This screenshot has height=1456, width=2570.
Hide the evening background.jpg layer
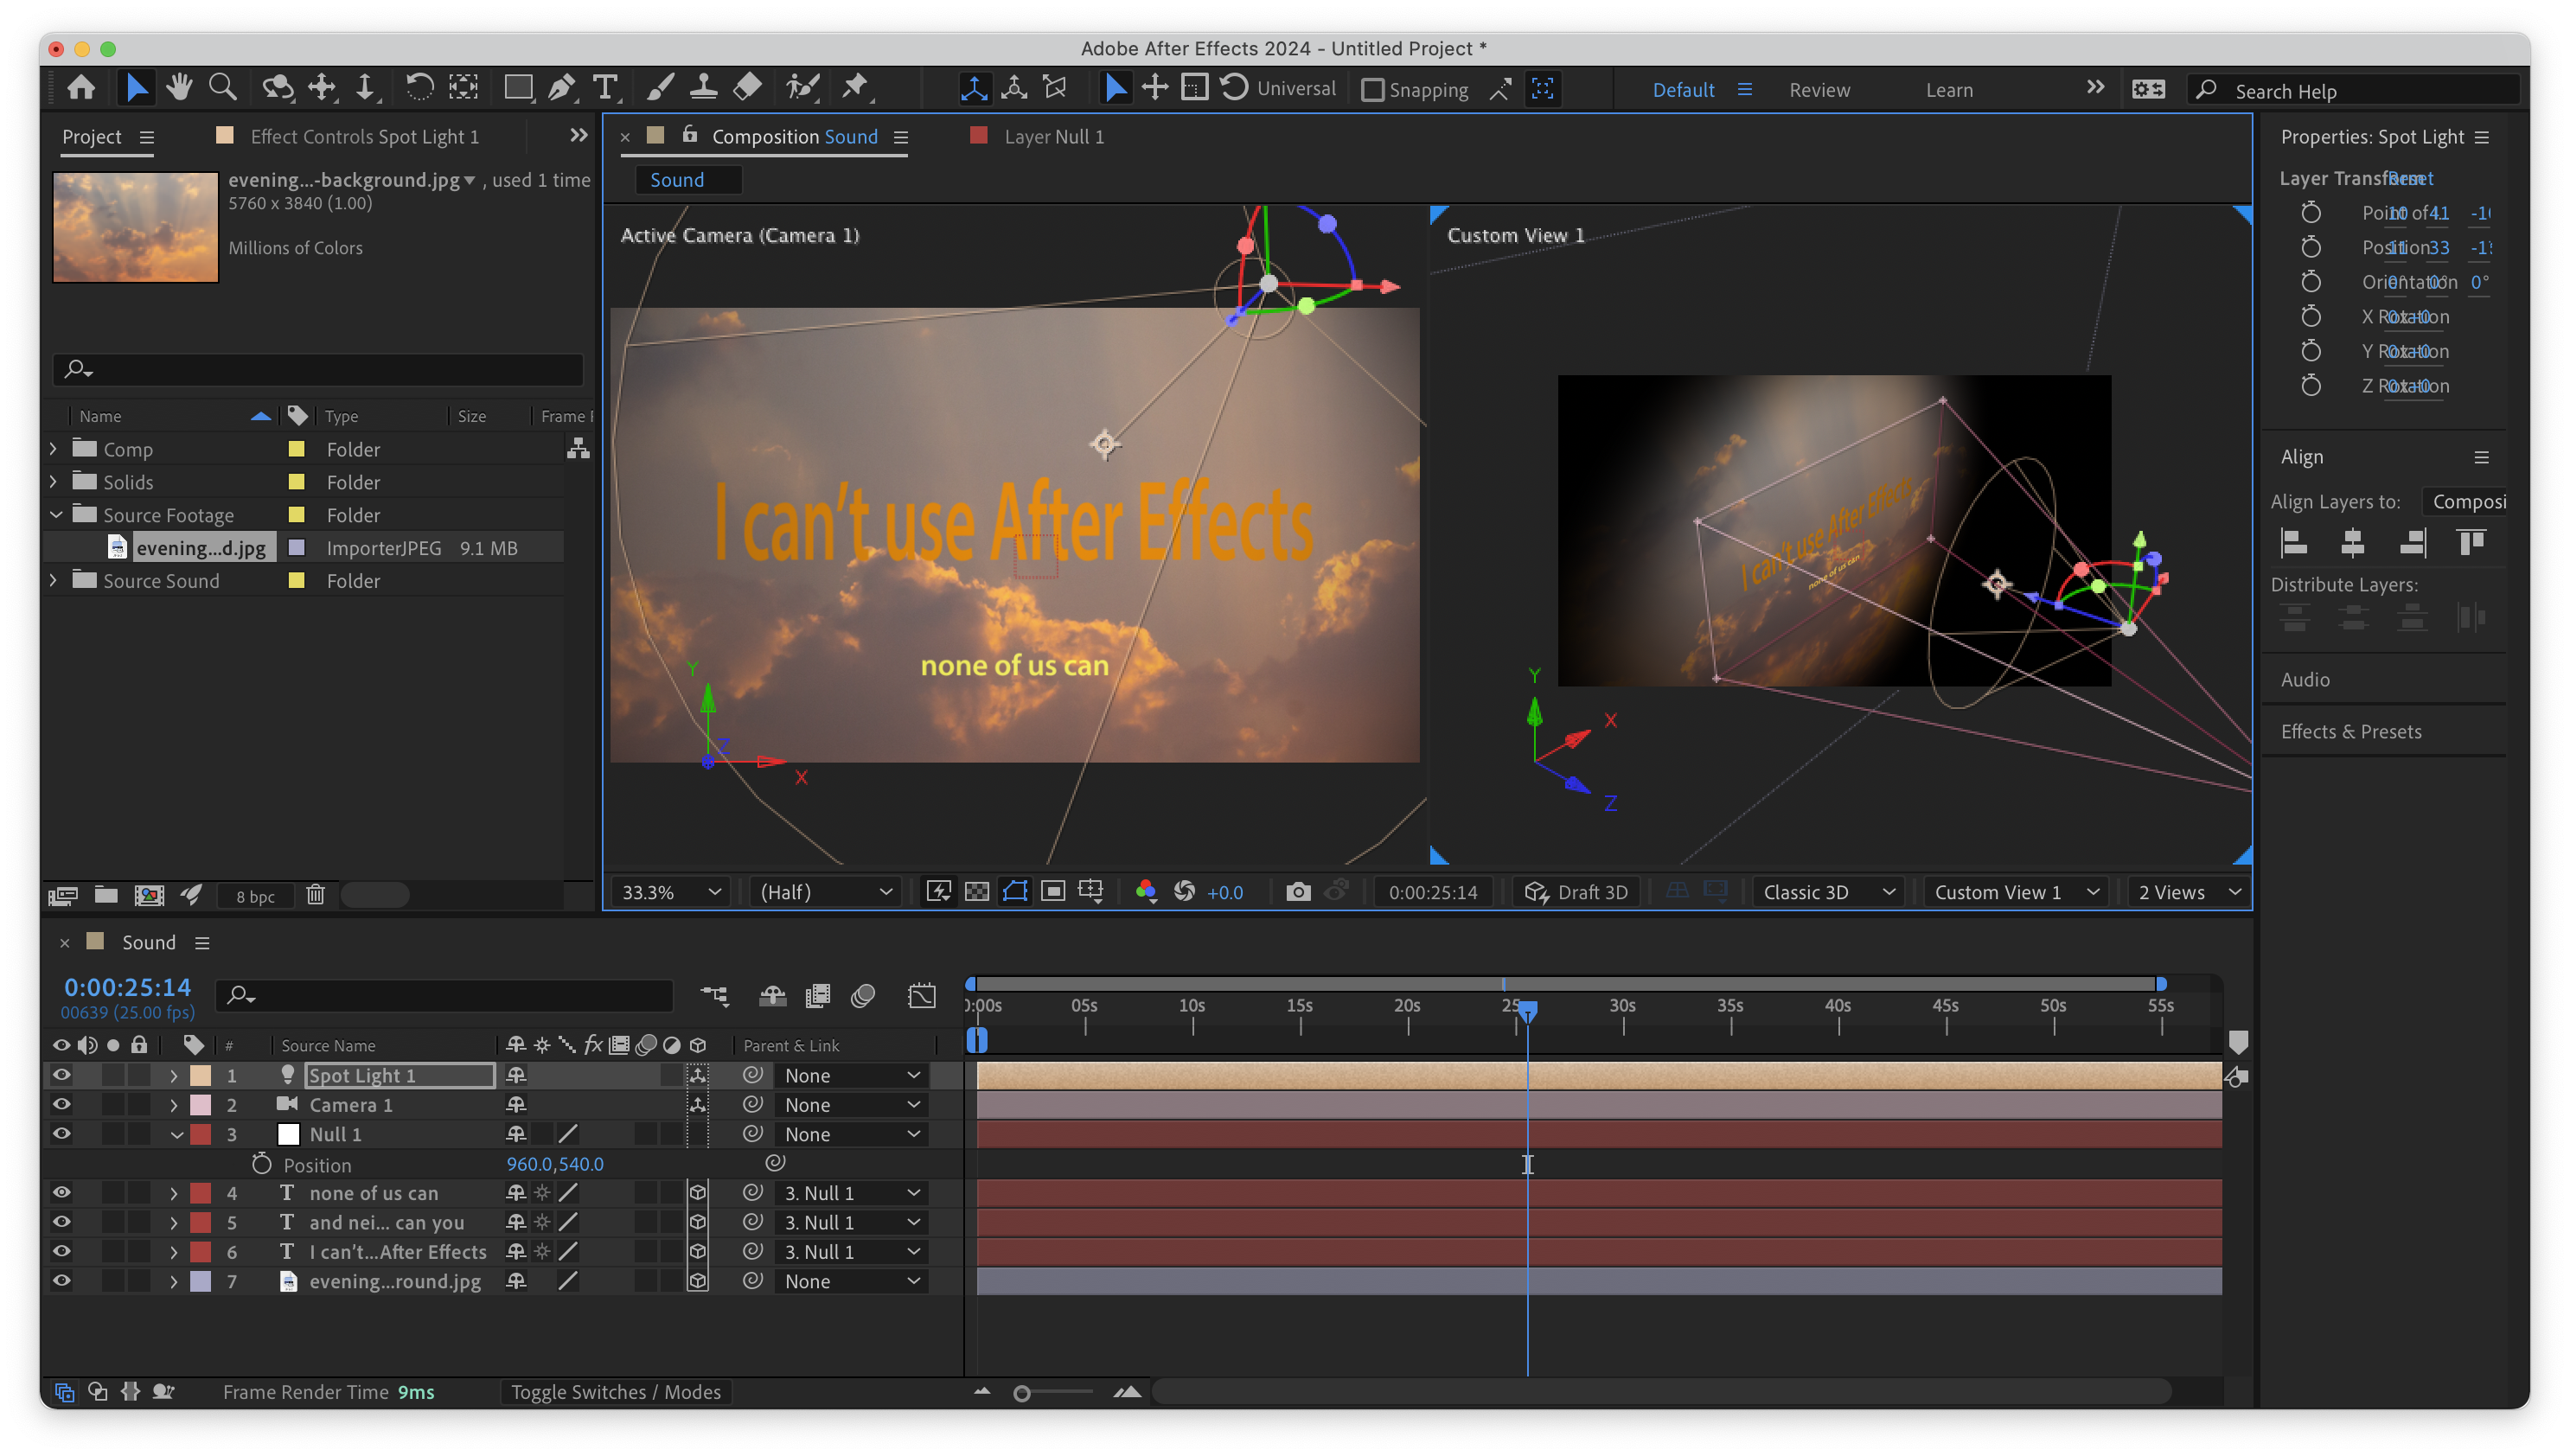click(61, 1281)
